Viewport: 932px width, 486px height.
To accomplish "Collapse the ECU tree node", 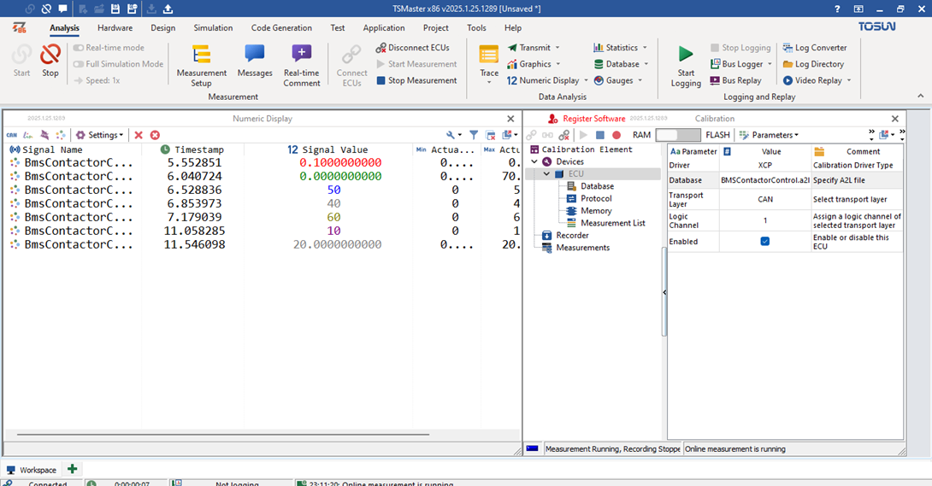I will (546, 174).
